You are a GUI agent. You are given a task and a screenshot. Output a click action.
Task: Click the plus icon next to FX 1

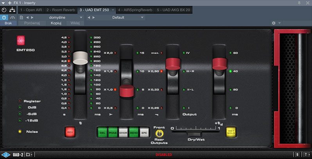[x=9, y=3]
